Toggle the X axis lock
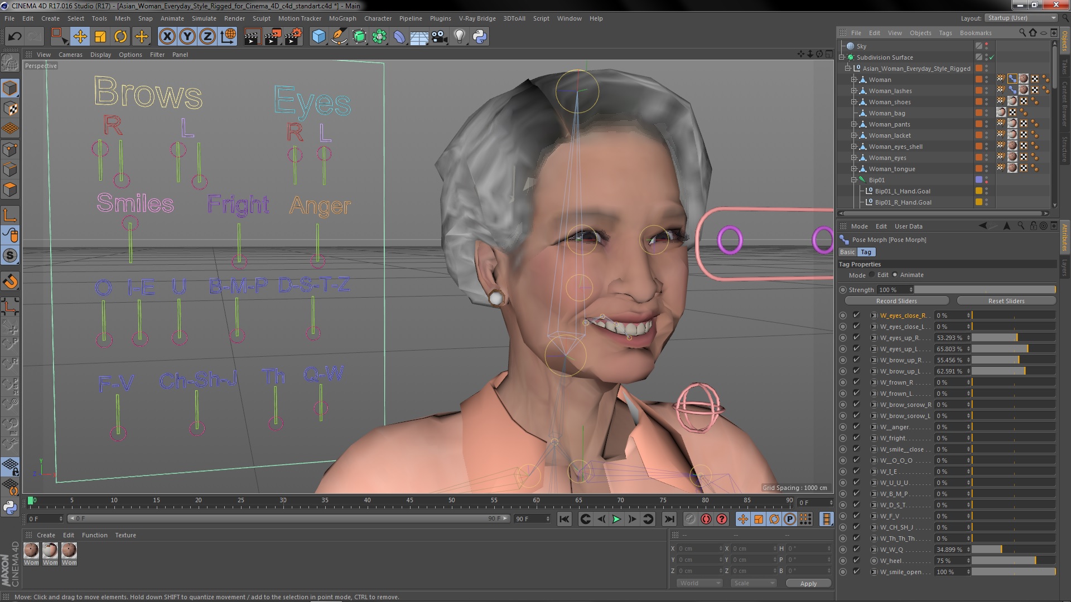 click(167, 37)
